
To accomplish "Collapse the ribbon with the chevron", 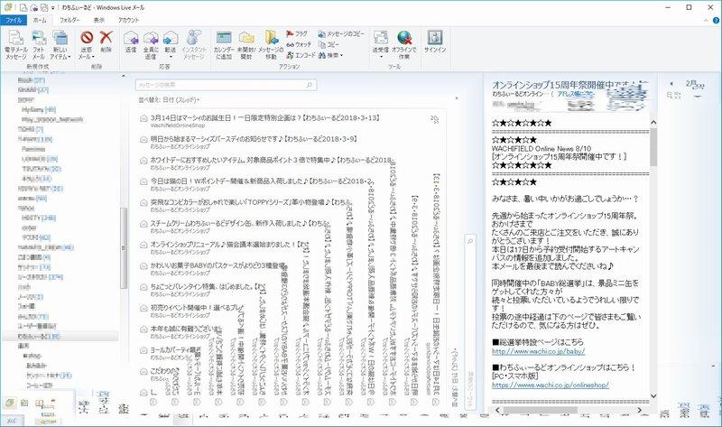I will [706, 20].
